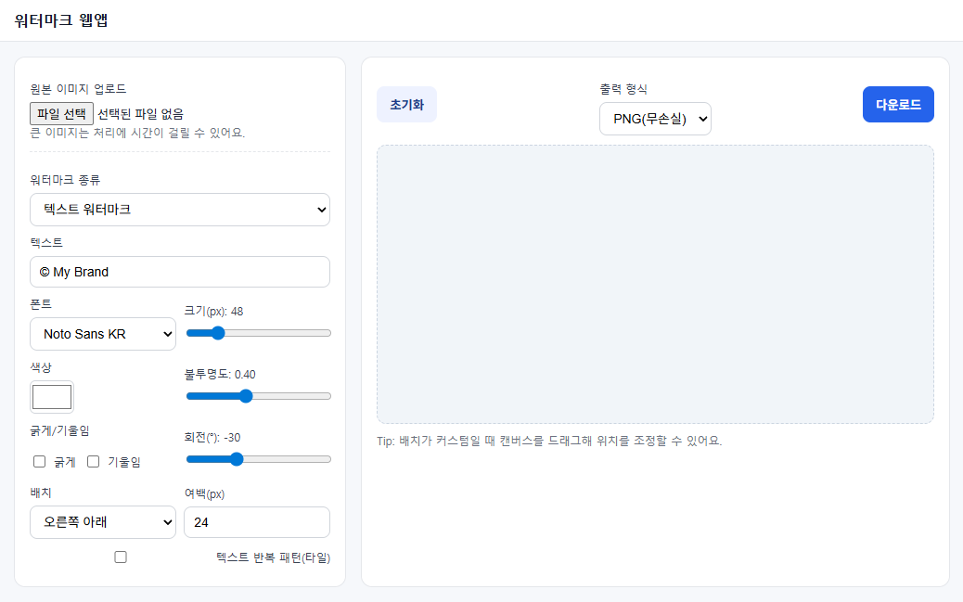The image size is (963, 602).
Task: Toggle the 기울임 italic checkbox
Action: 94,462
